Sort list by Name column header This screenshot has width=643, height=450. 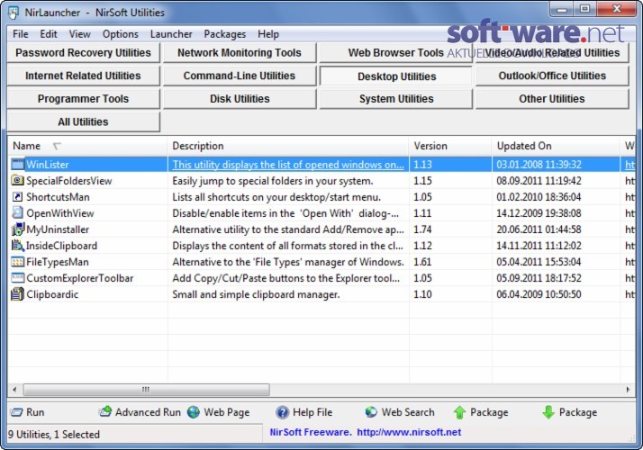tap(87, 146)
